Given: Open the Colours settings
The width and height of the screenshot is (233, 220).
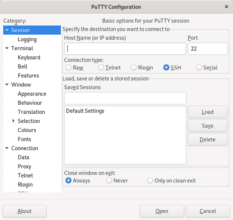Looking at the screenshot, I should click(27, 130).
